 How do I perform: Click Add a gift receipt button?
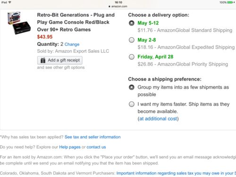click(x=60, y=60)
